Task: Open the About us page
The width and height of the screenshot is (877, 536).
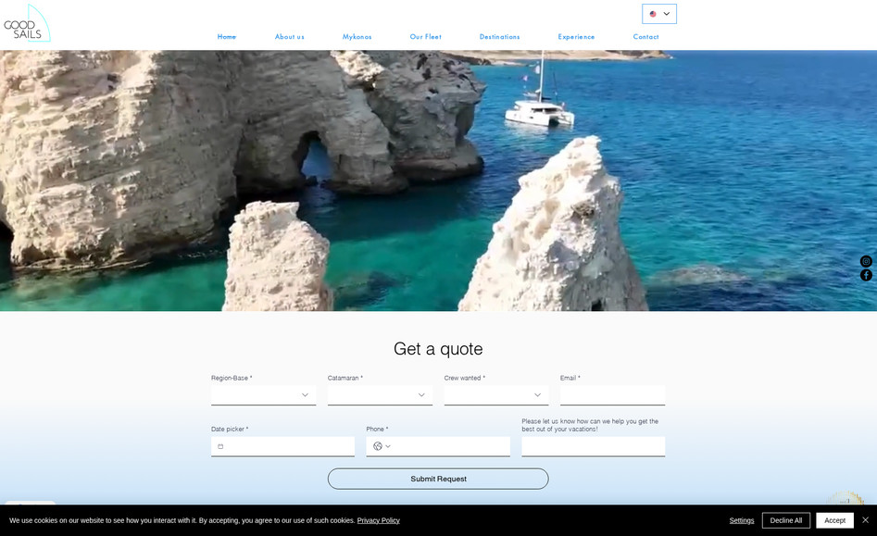Action: (289, 37)
